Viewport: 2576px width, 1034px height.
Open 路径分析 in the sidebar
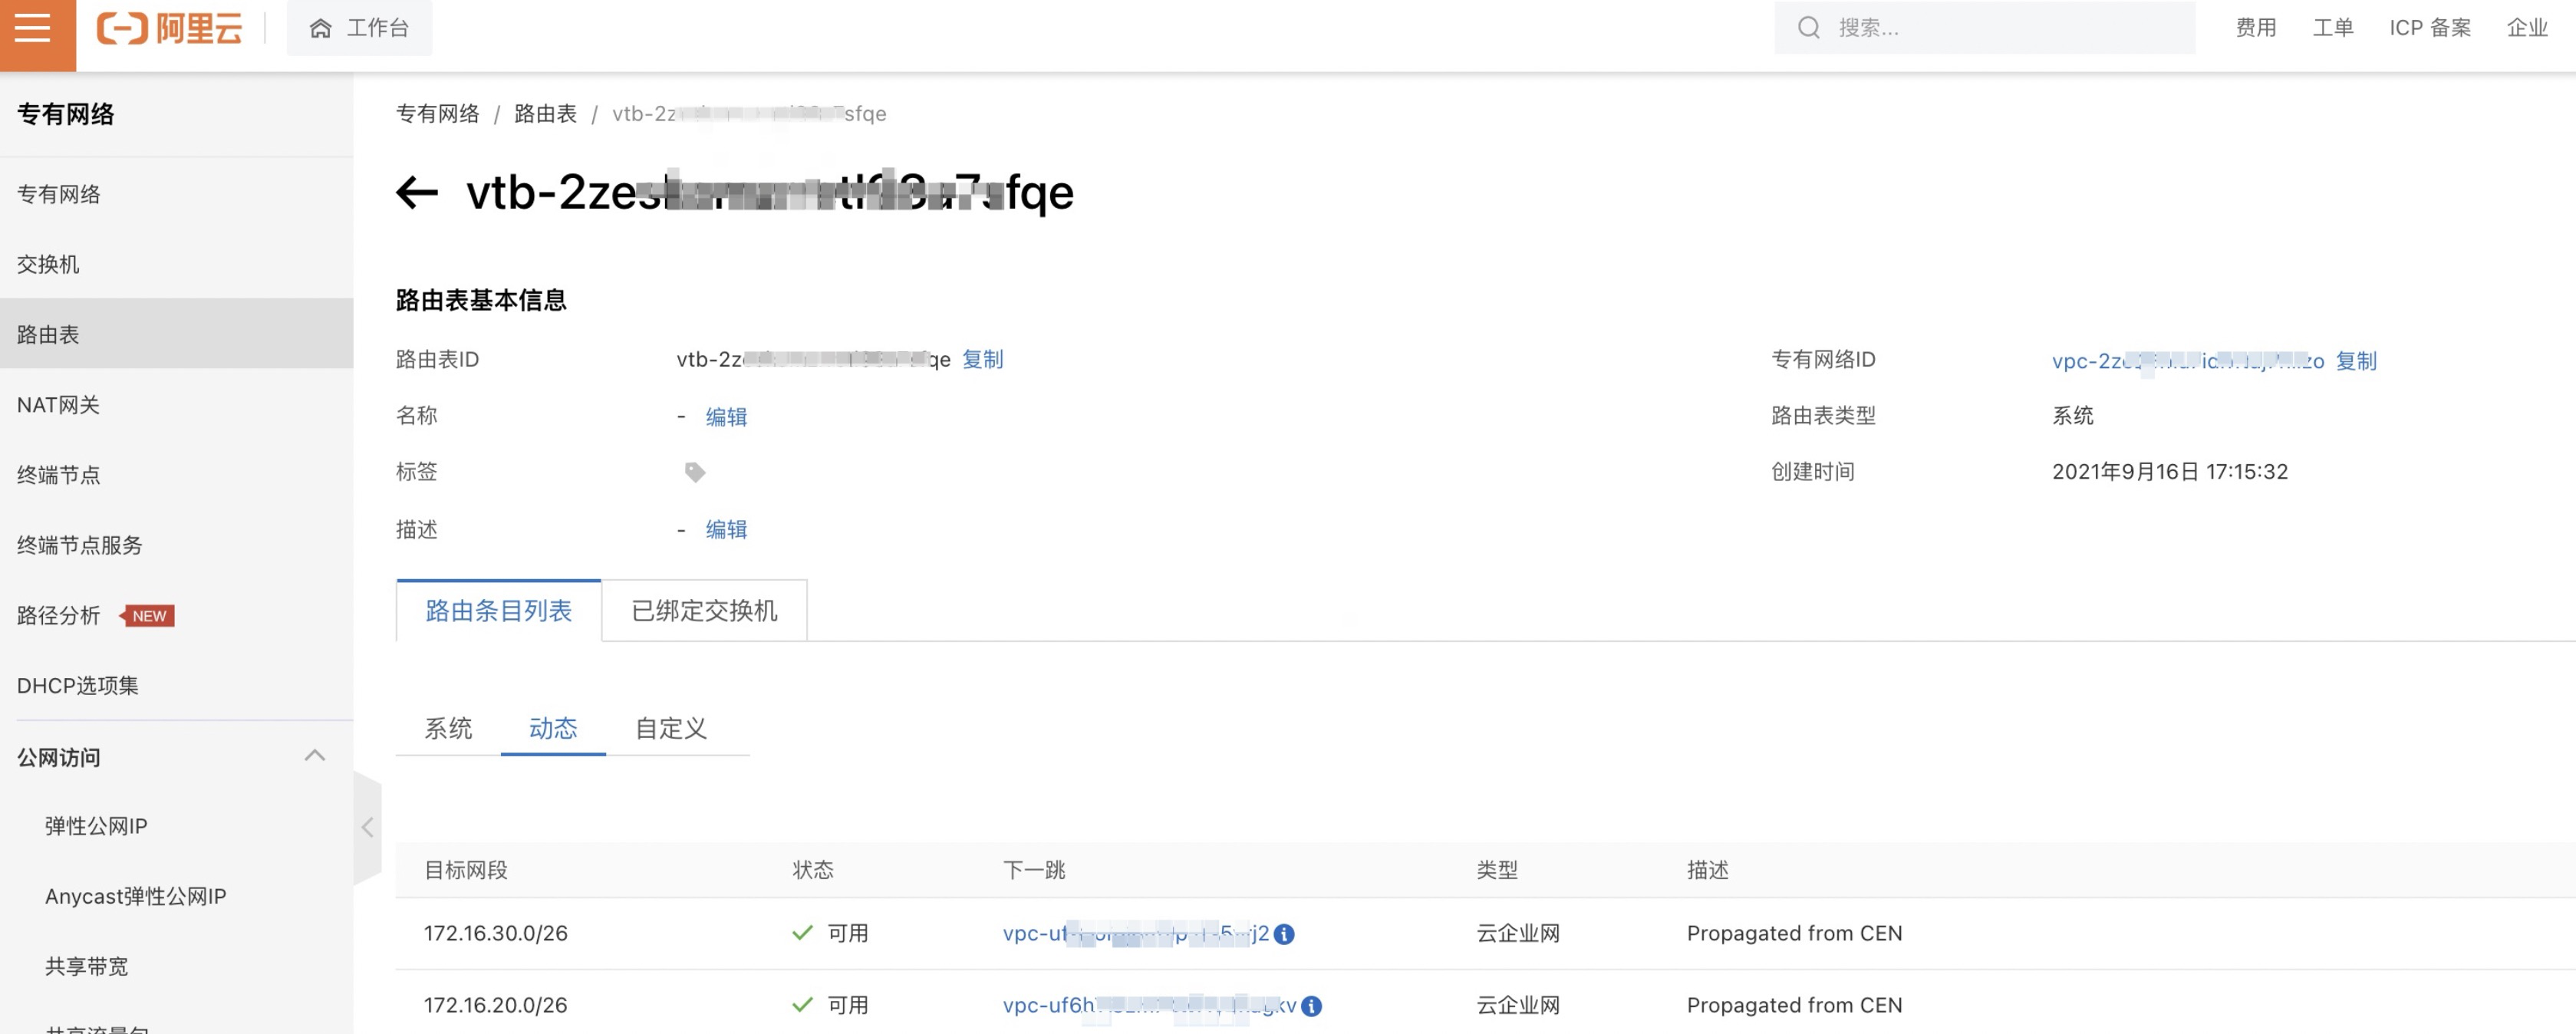(x=60, y=616)
